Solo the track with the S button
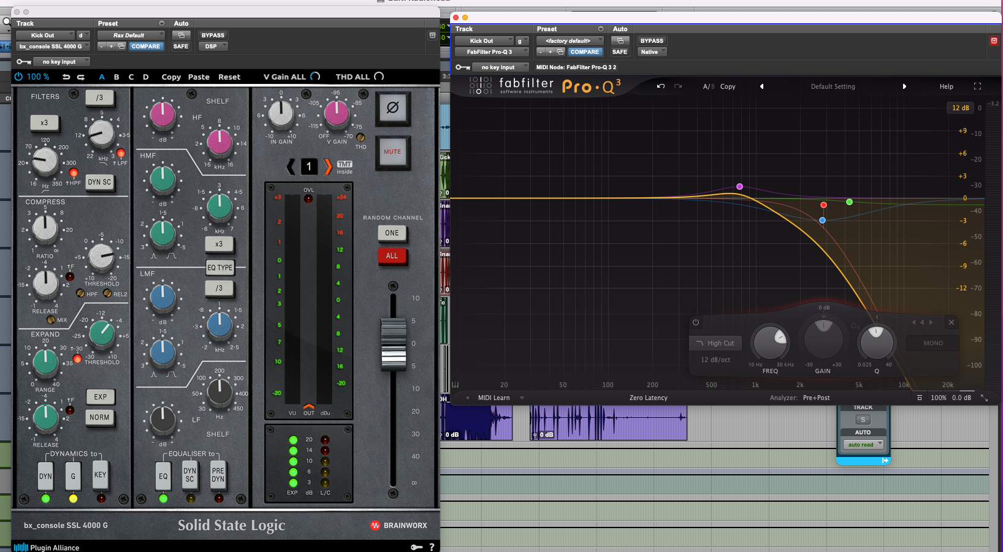 [x=863, y=420]
